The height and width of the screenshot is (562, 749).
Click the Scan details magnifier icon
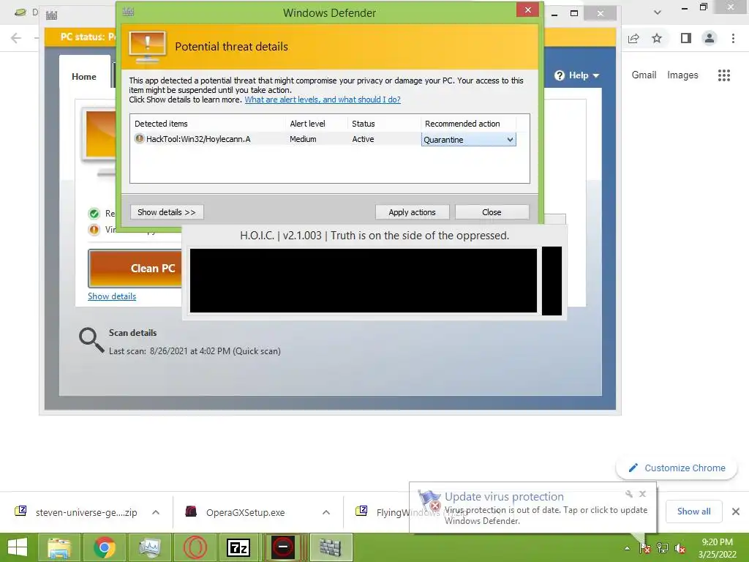(x=91, y=340)
